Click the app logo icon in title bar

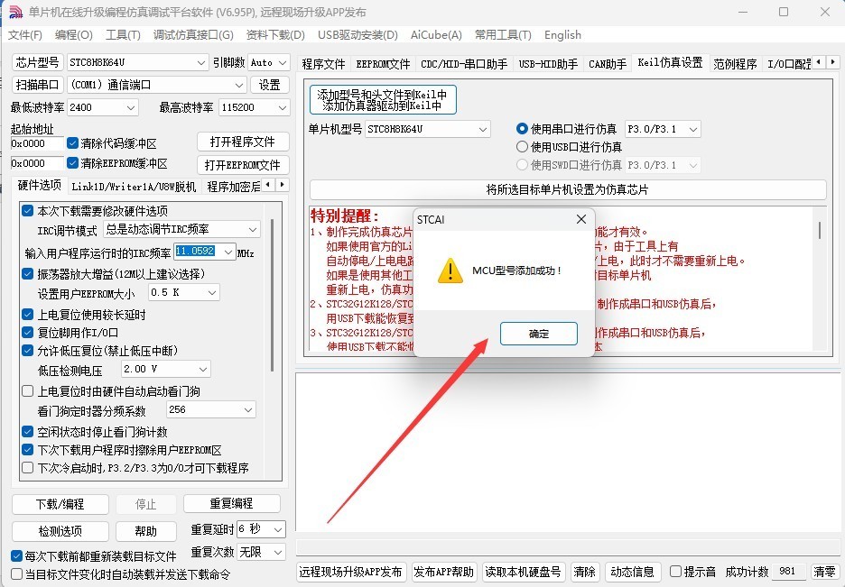click(x=15, y=12)
